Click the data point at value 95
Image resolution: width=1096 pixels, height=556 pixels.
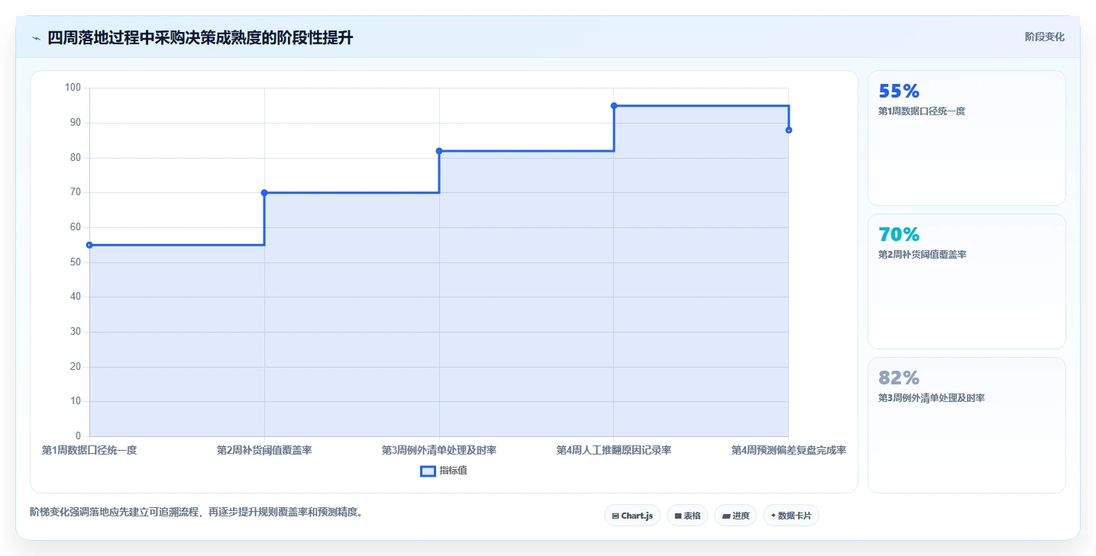pos(614,106)
